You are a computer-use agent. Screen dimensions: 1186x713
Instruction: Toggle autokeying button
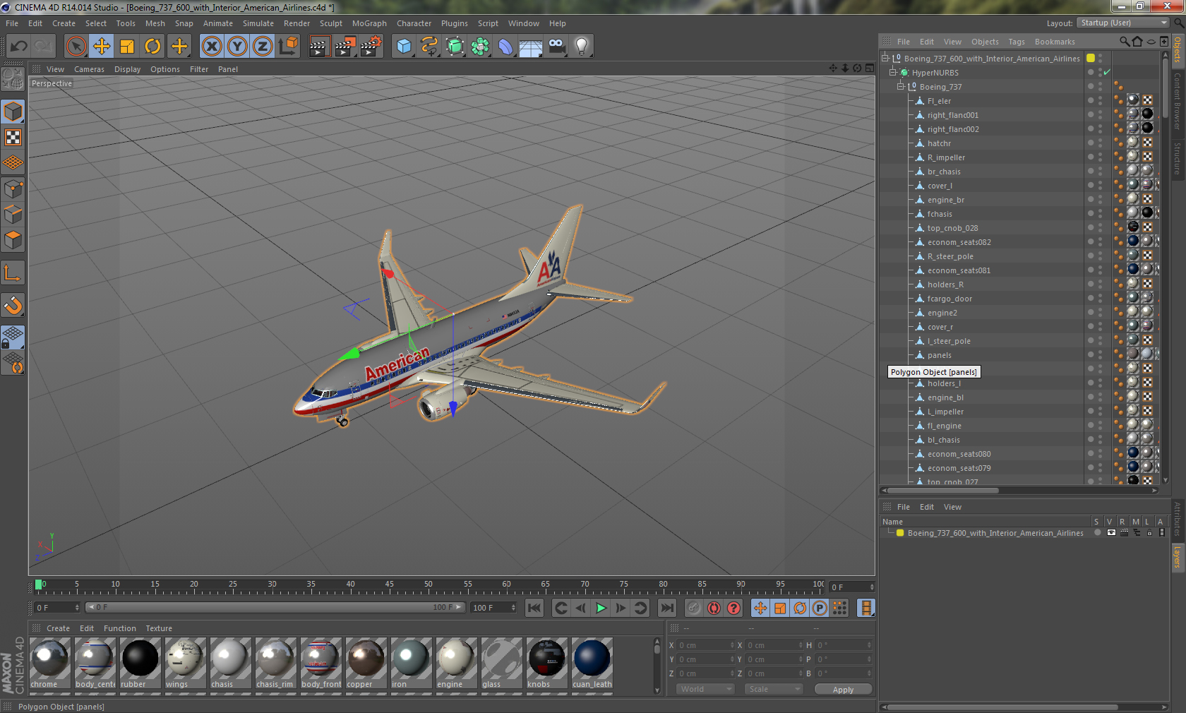[x=714, y=608]
